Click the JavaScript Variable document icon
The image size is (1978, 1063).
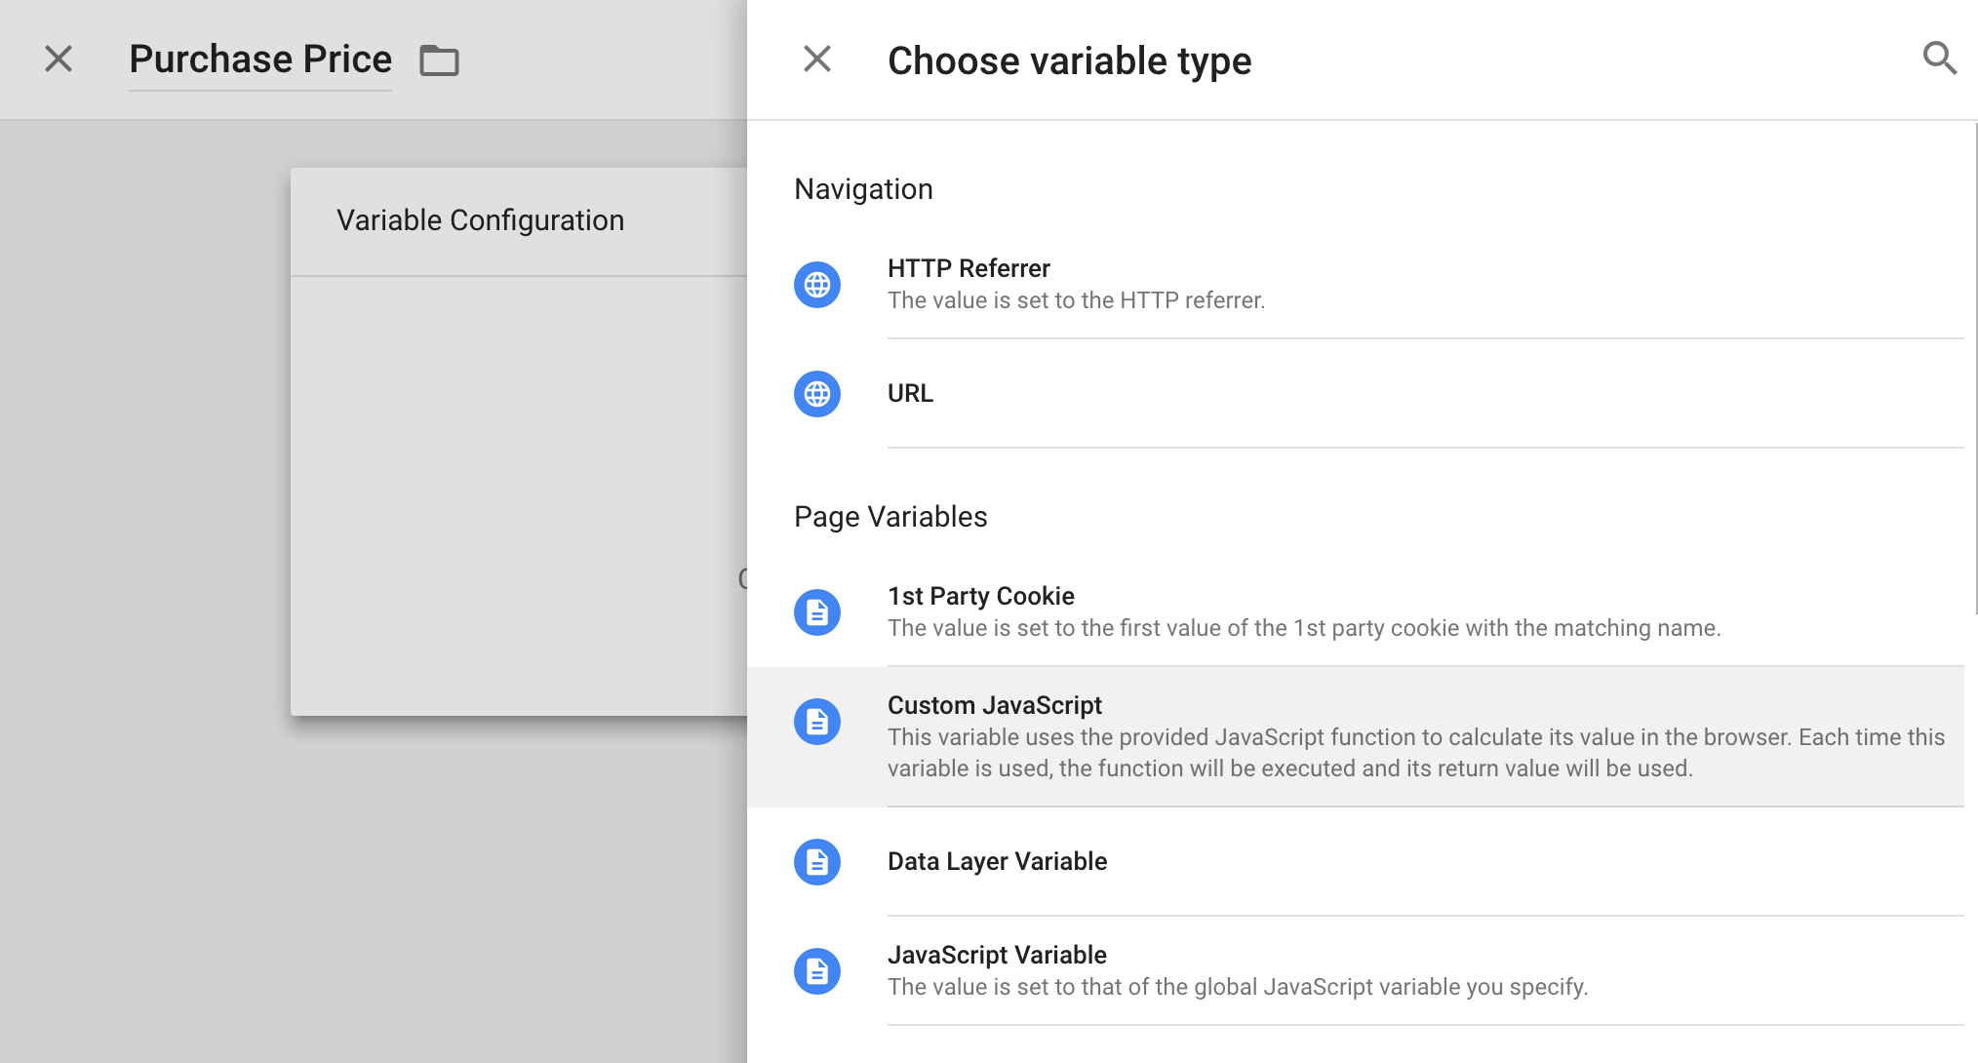[x=817, y=971]
